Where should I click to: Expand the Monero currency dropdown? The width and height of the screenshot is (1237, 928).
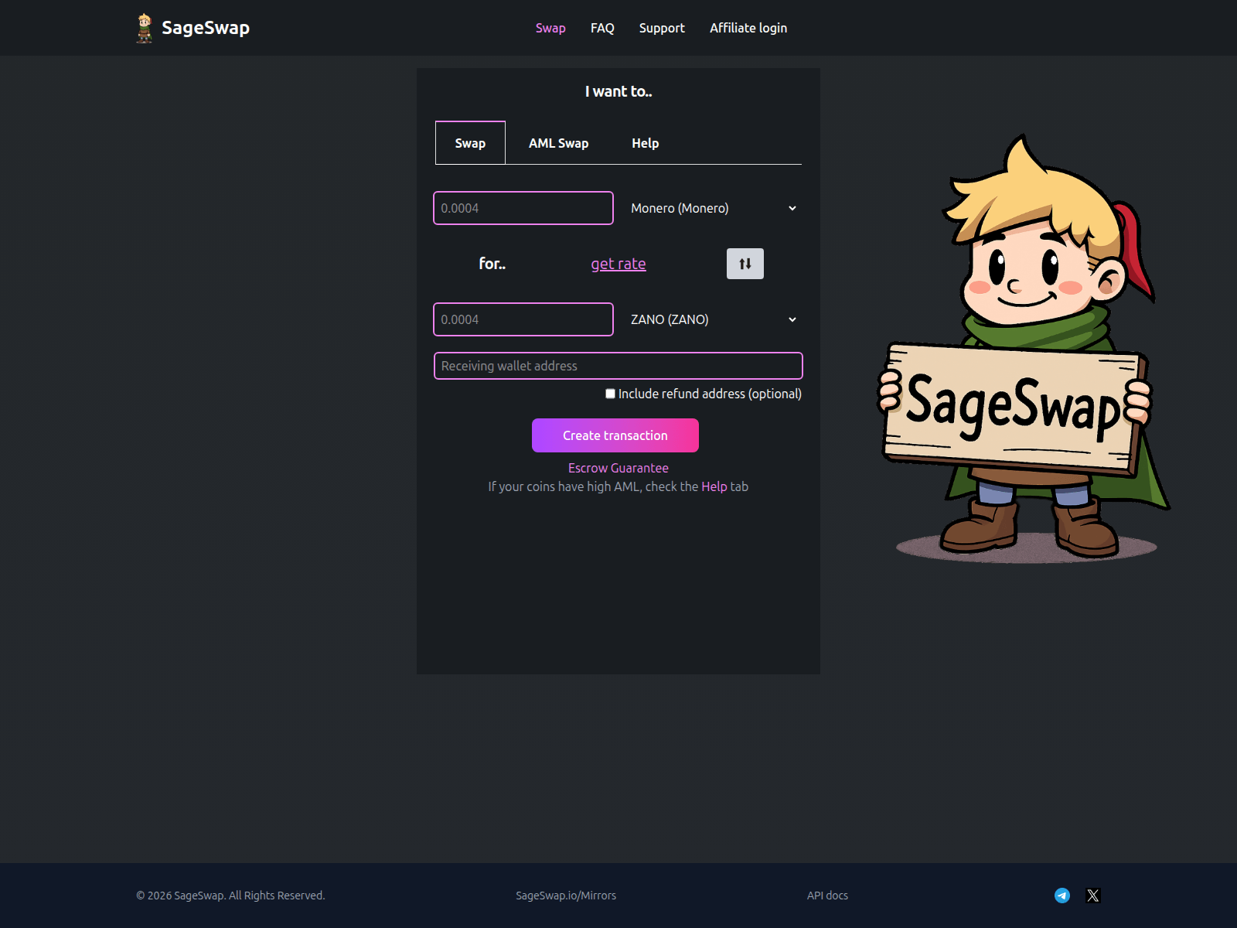(x=713, y=208)
